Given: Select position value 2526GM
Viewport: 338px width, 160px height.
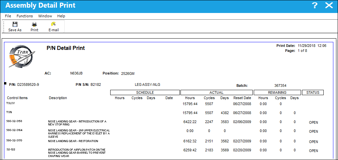Looking at the screenshot, I should coord(128,74).
